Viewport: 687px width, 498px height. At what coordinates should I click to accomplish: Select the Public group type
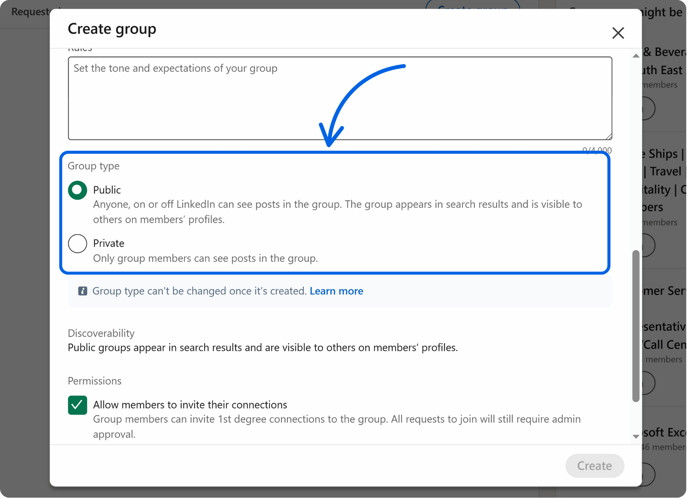(77, 190)
